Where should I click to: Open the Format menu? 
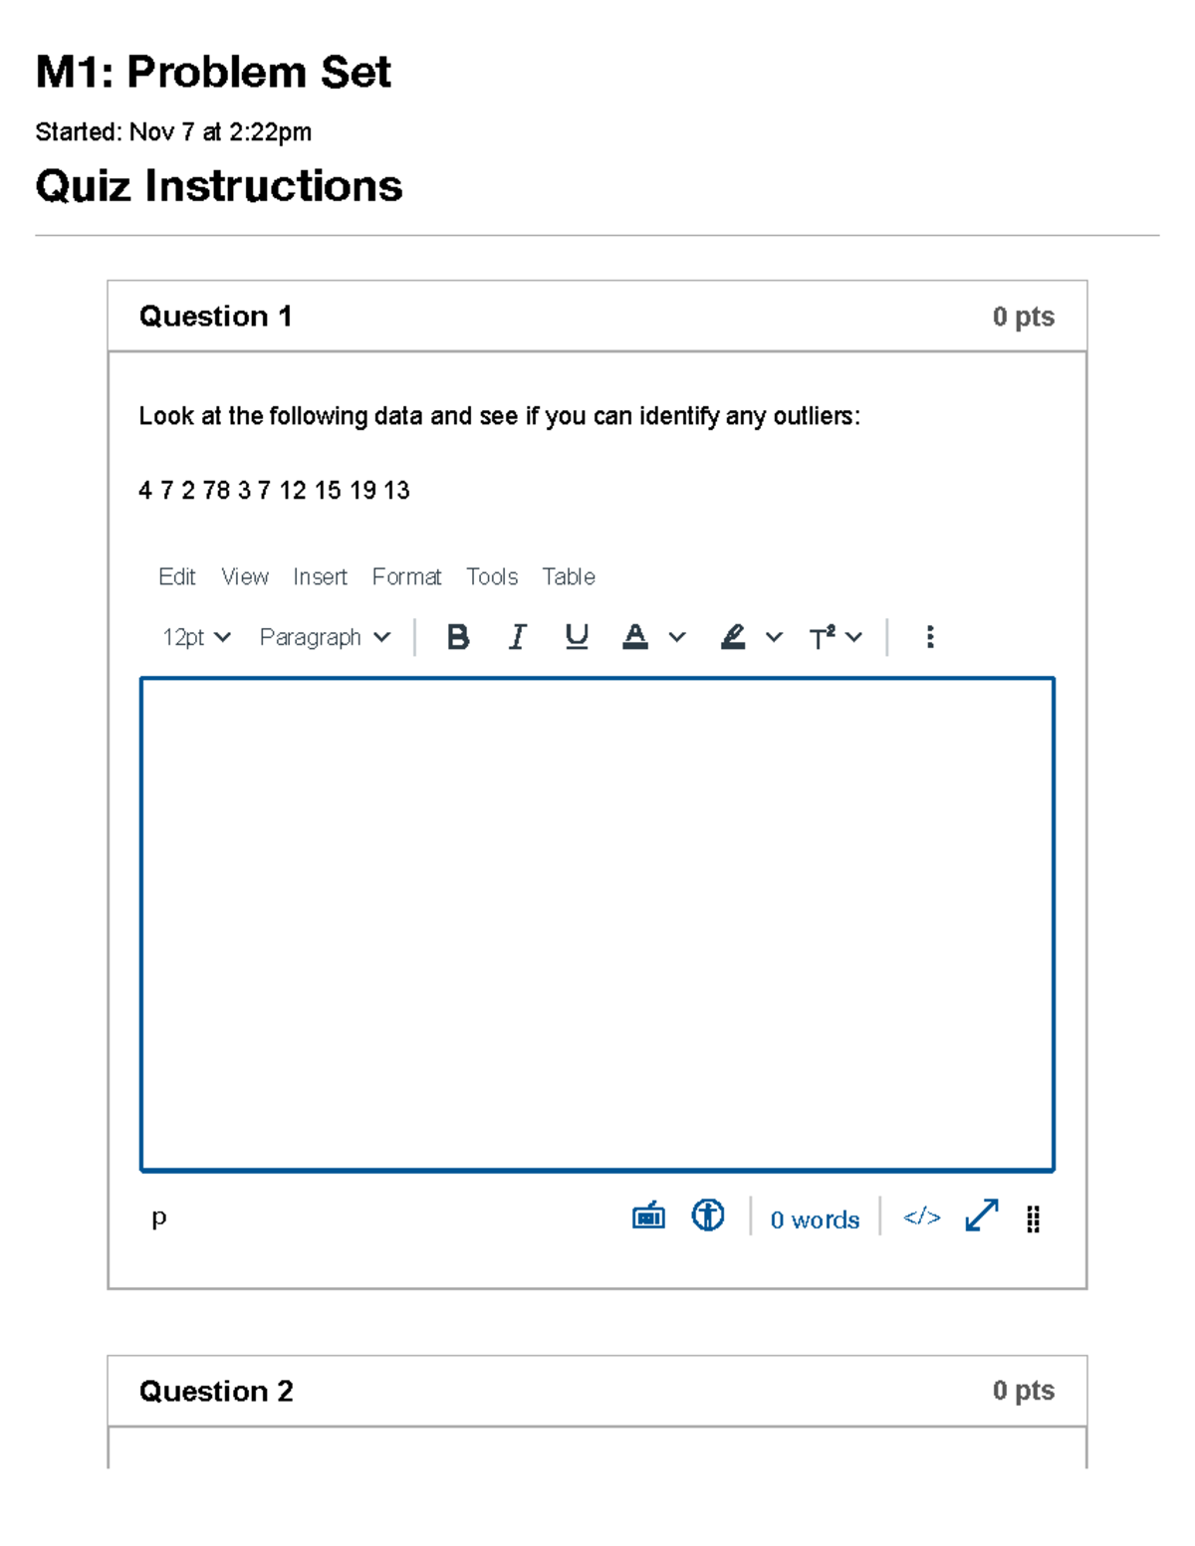point(406,576)
